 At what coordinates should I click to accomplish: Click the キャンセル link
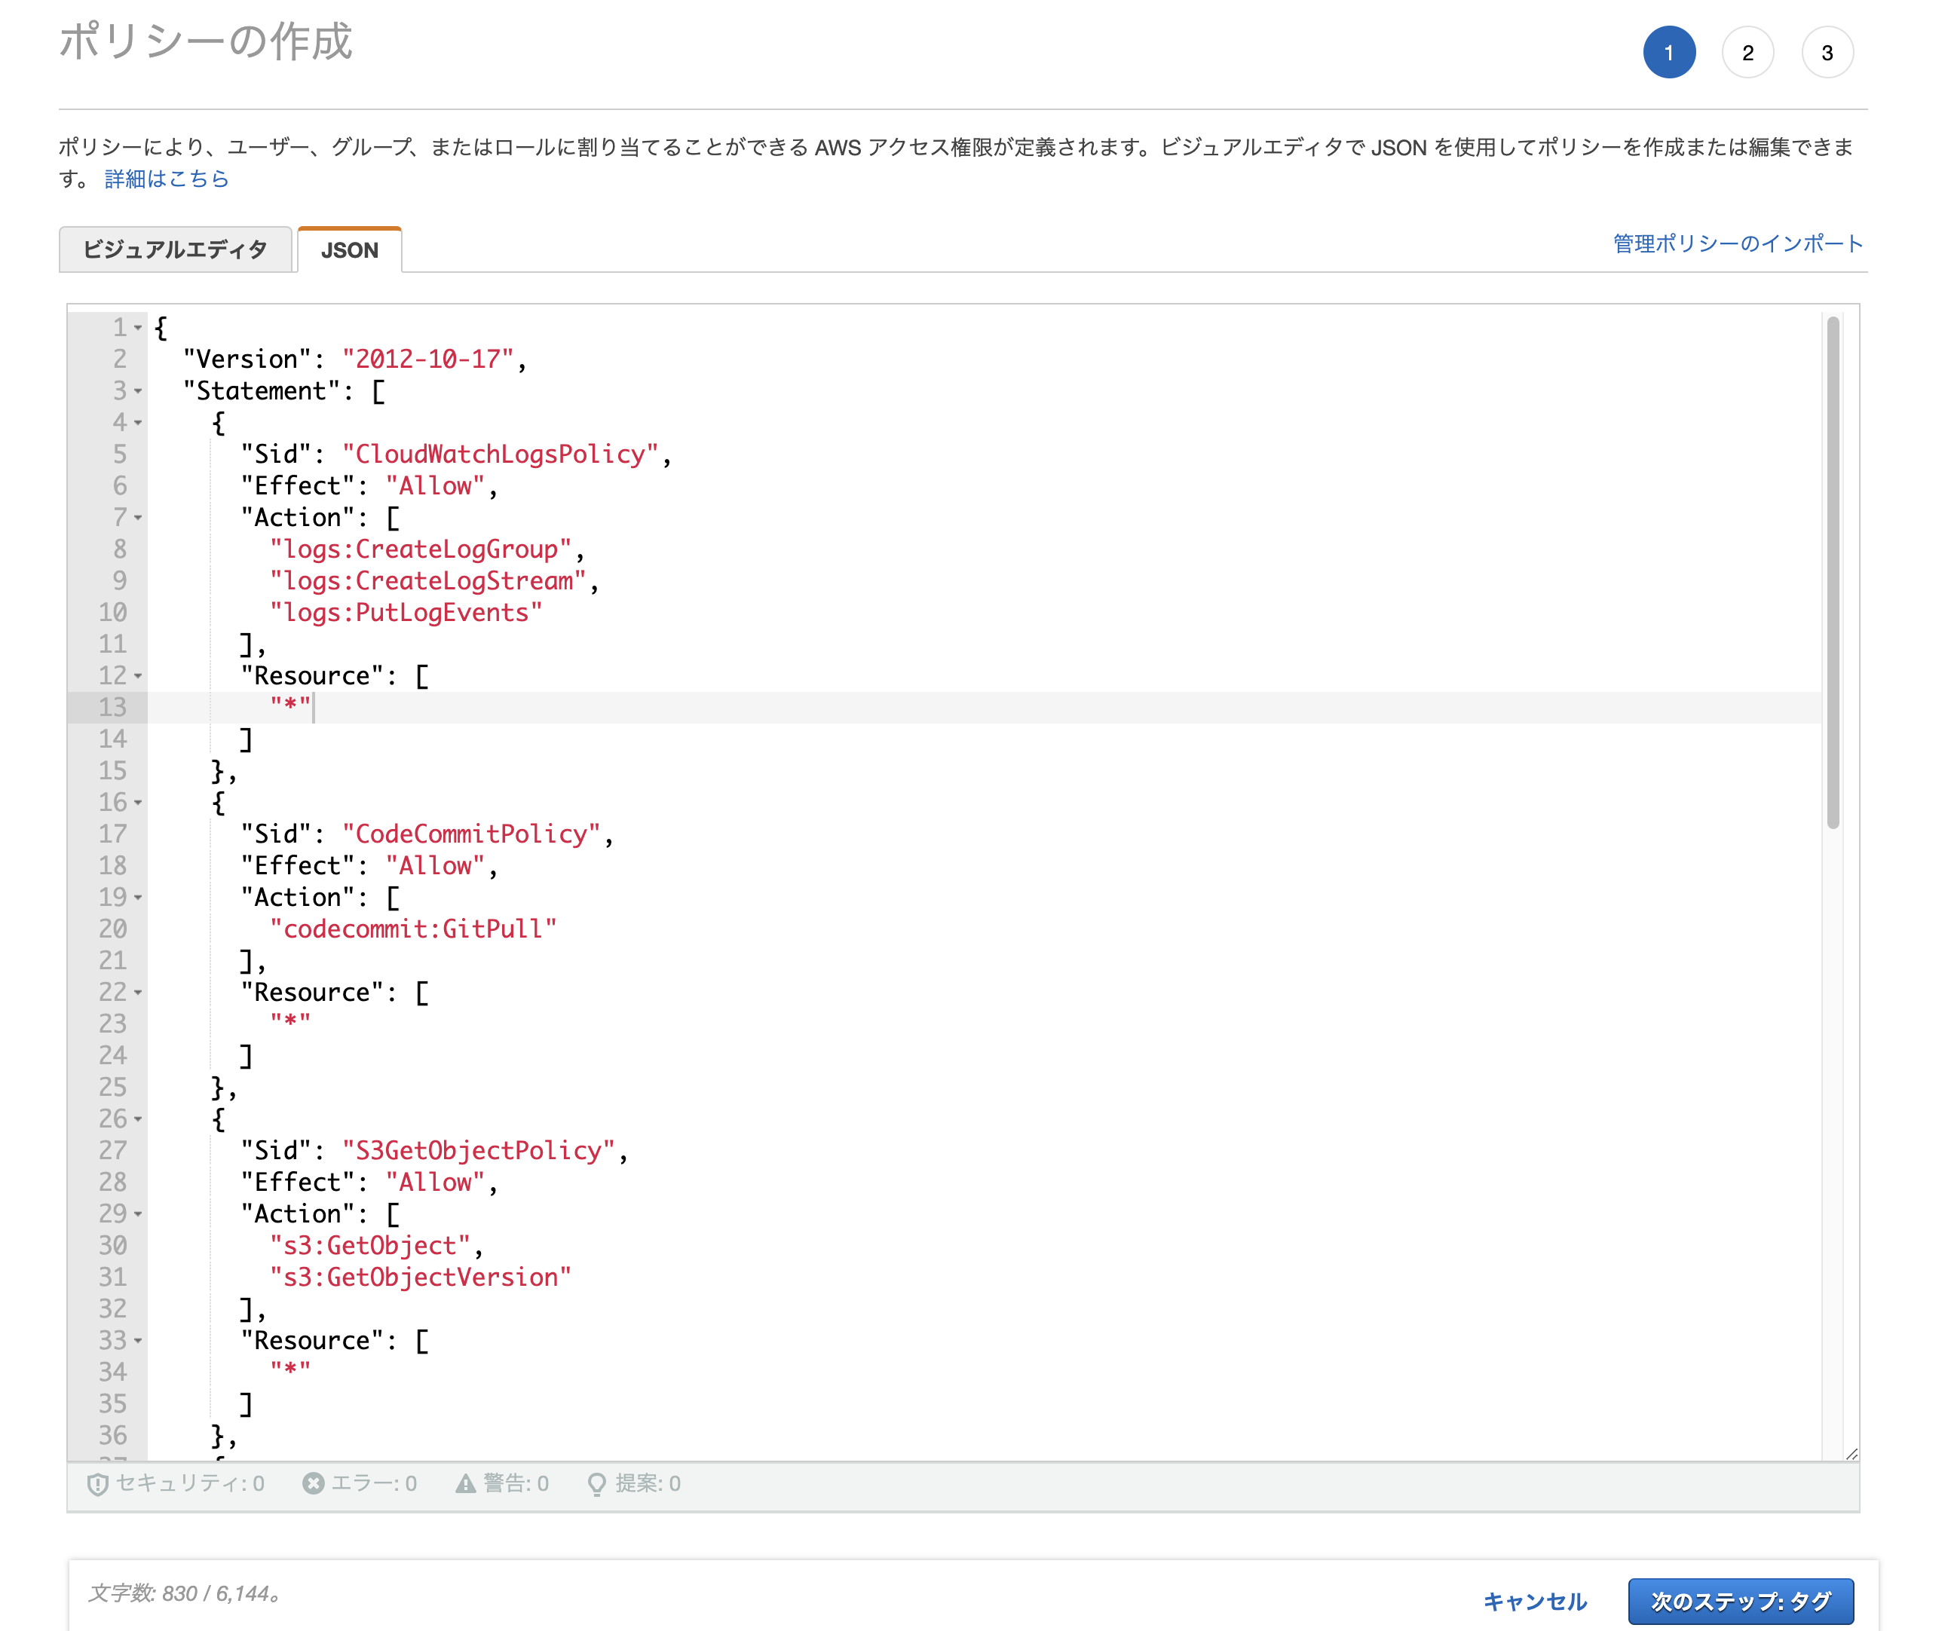coord(1536,1600)
